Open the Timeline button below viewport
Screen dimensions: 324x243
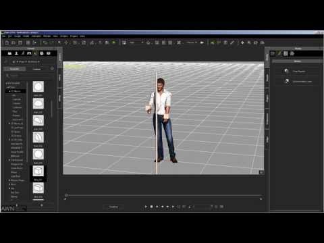(x=113, y=207)
